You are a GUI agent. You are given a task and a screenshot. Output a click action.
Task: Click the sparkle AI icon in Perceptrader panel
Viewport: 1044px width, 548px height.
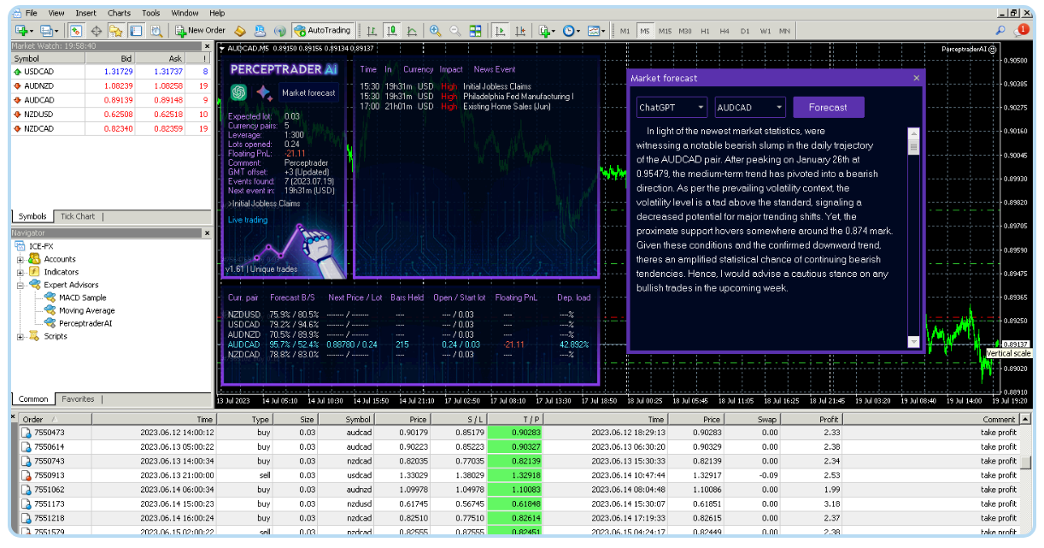[263, 92]
